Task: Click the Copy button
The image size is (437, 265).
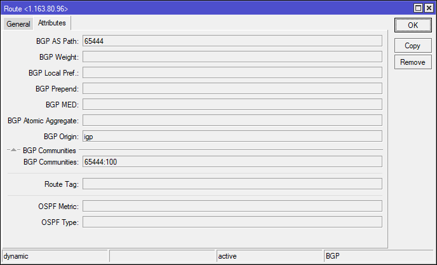Action: (413, 46)
